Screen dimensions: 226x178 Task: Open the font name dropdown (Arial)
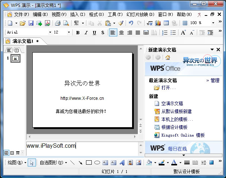50,32
